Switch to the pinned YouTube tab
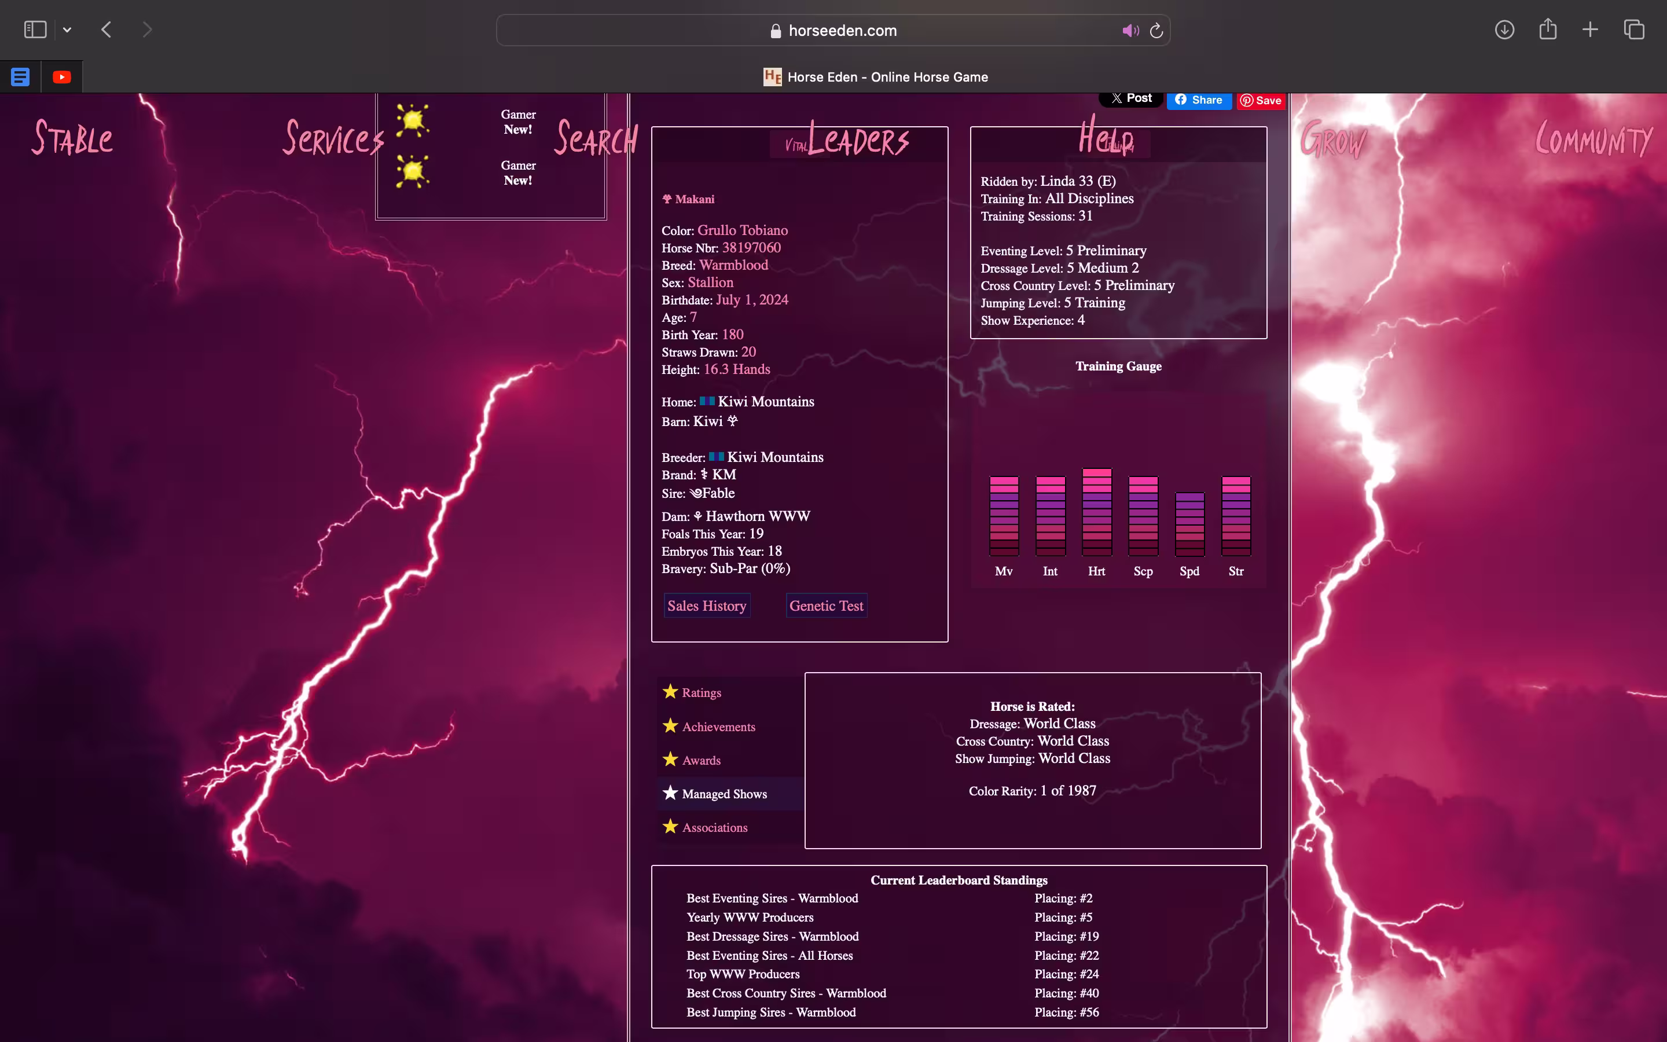This screenshot has width=1667, height=1042. click(x=62, y=77)
